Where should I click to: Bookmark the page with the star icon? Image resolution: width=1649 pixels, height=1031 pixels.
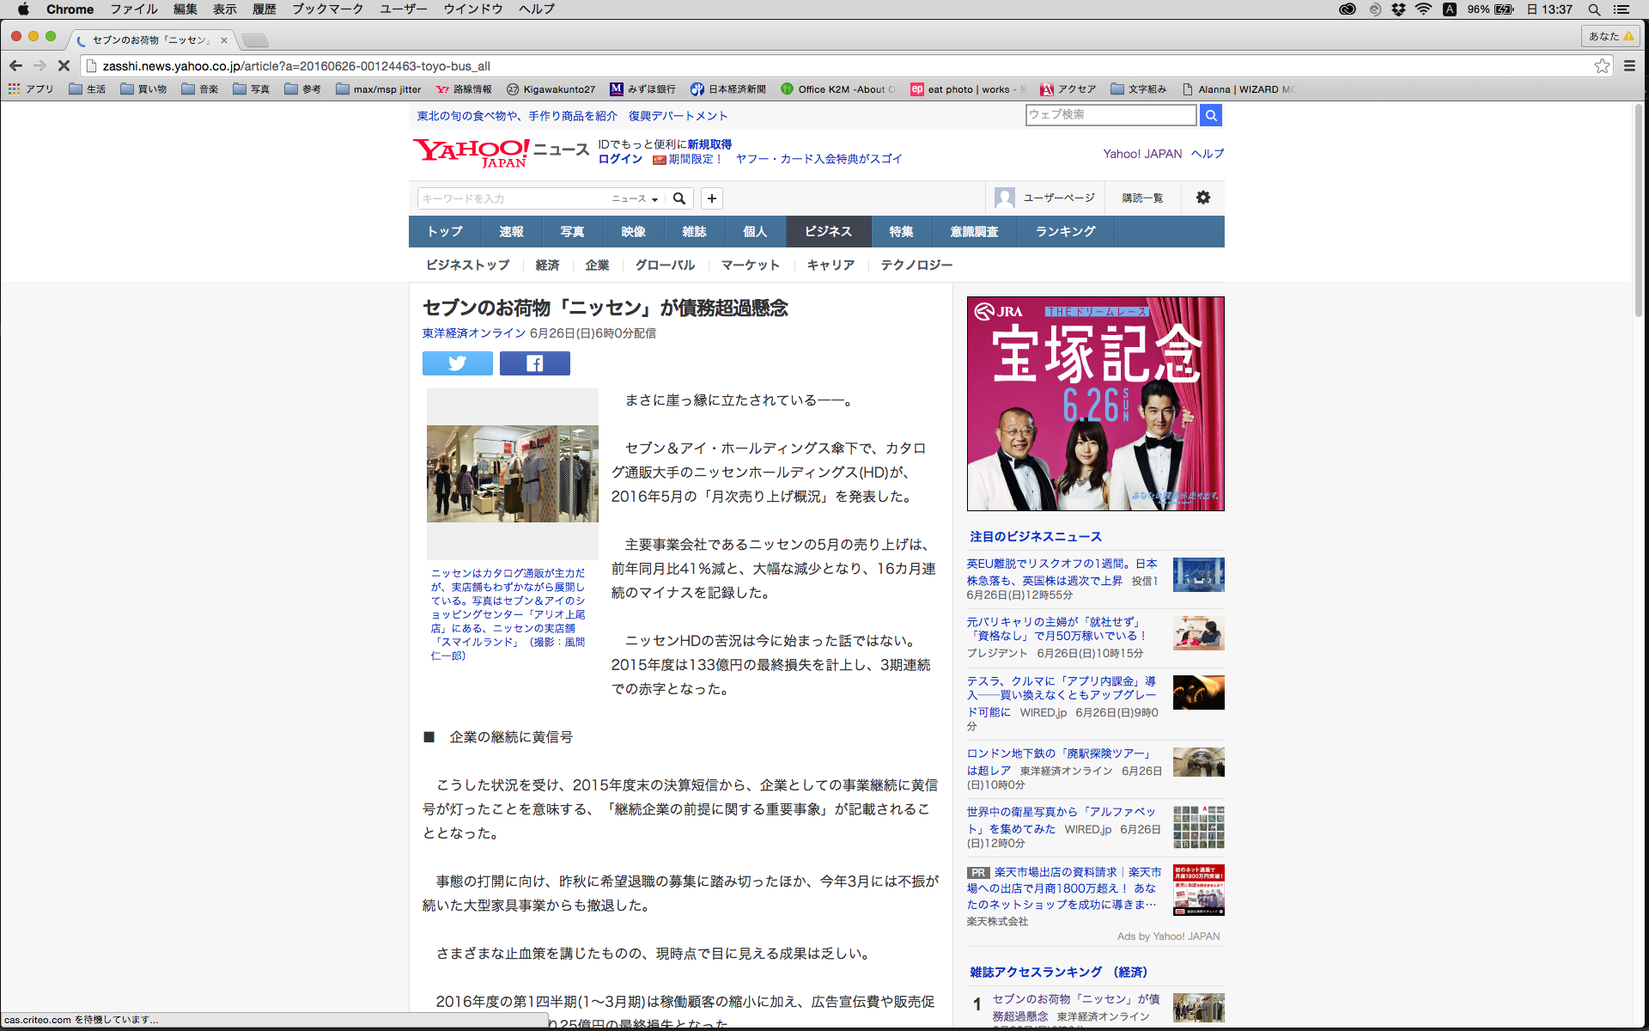[1602, 66]
